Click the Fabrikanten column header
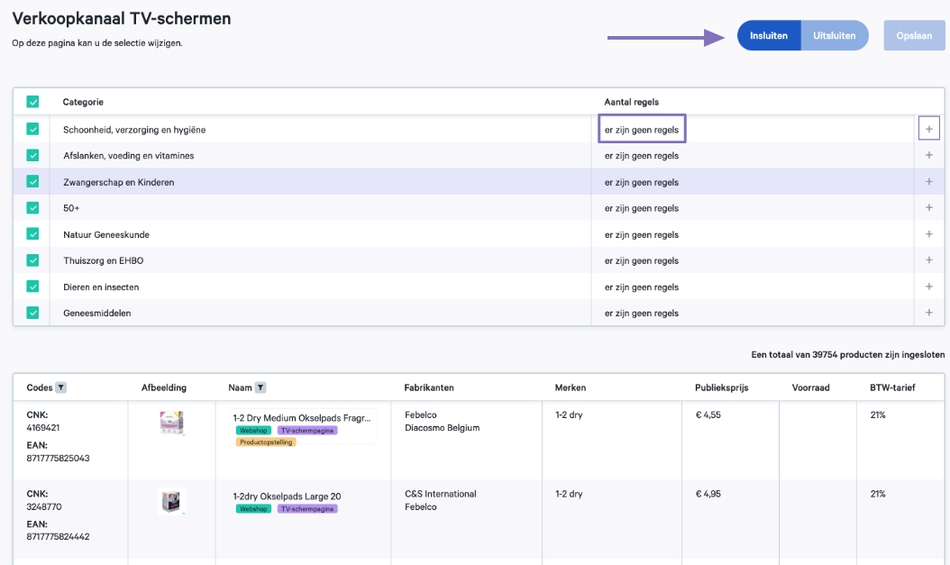 pos(429,387)
